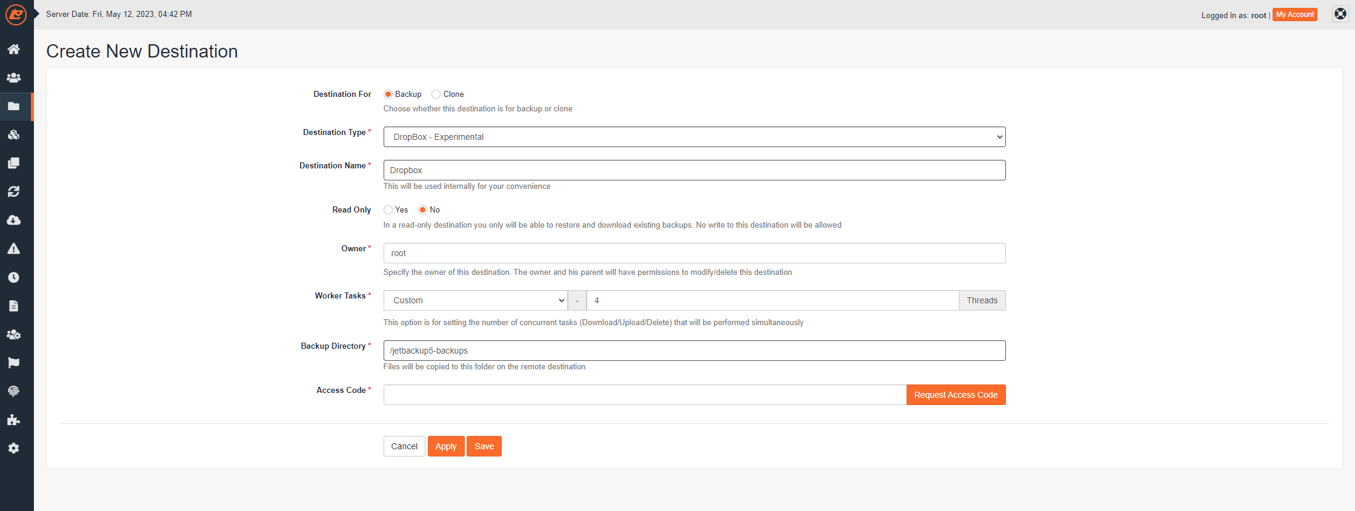
Task: Click the Destination Name input field
Action: tap(694, 170)
